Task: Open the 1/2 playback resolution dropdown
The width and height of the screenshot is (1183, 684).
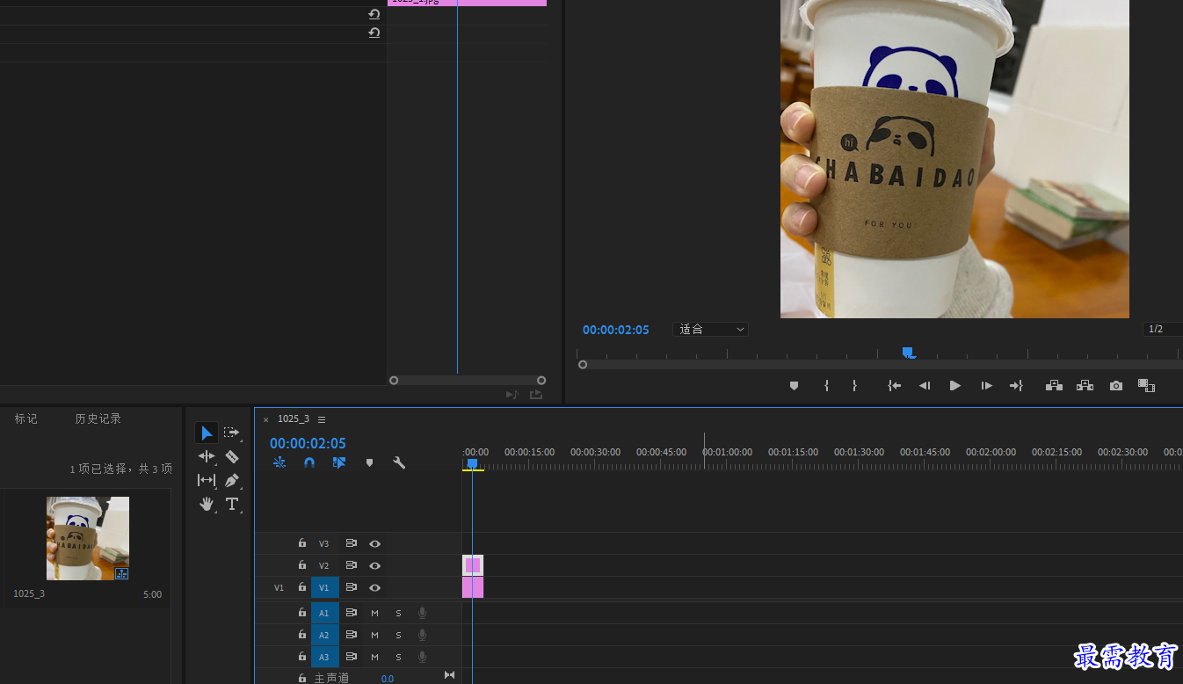Action: [x=1163, y=329]
